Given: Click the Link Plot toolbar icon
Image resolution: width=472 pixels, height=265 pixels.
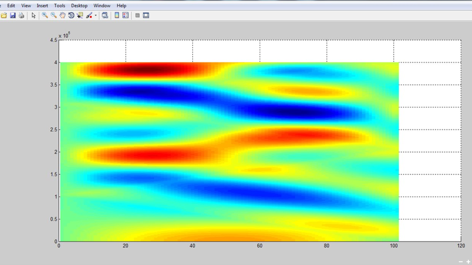Looking at the screenshot, I should 104,15.
